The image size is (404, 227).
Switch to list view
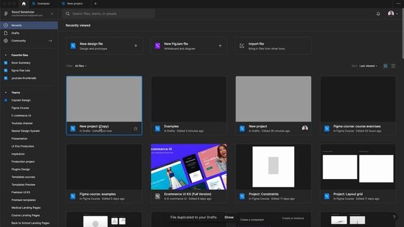(x=393, y=66)
